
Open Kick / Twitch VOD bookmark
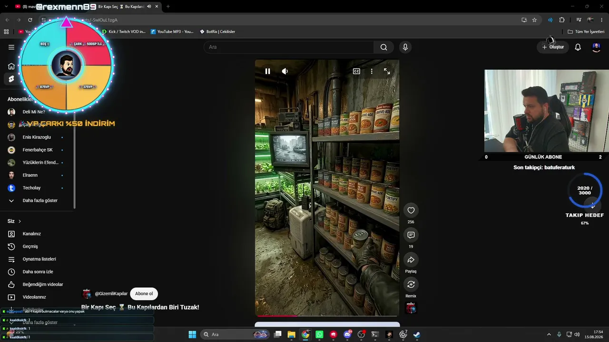tap(124, 32)
